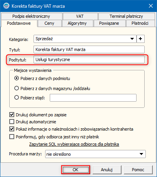Click the GT application icon in title bar

click(x=6, y=6)
